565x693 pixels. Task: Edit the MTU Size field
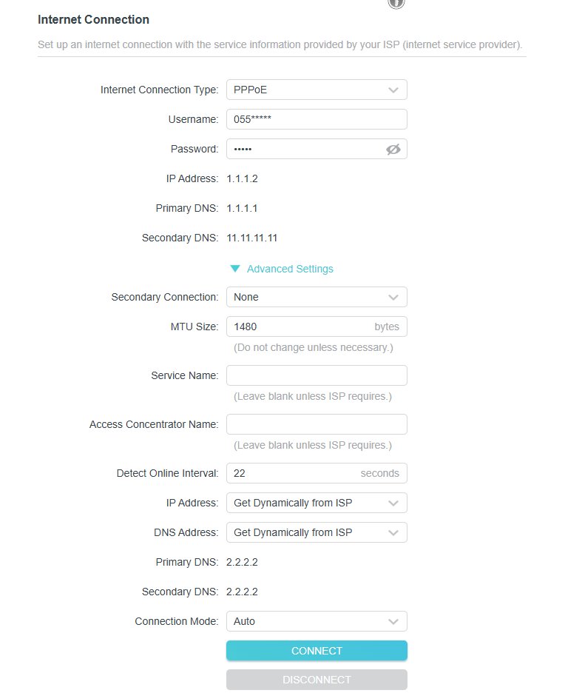[x=317, y=327]
